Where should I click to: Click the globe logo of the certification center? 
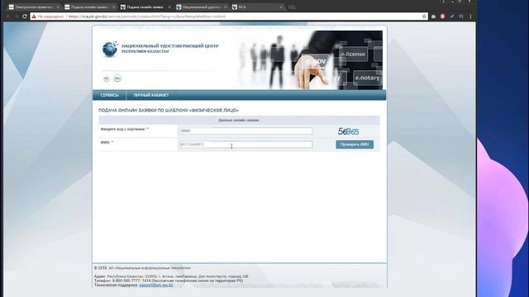click(110, 49)
